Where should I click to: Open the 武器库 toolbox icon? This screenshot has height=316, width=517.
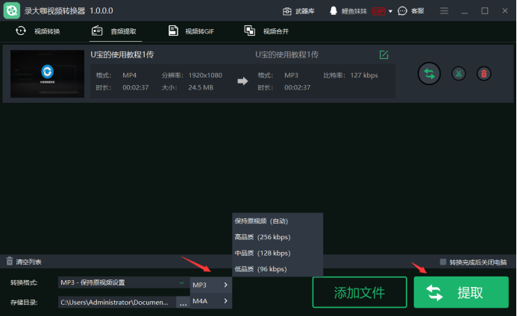click(287, 11)
